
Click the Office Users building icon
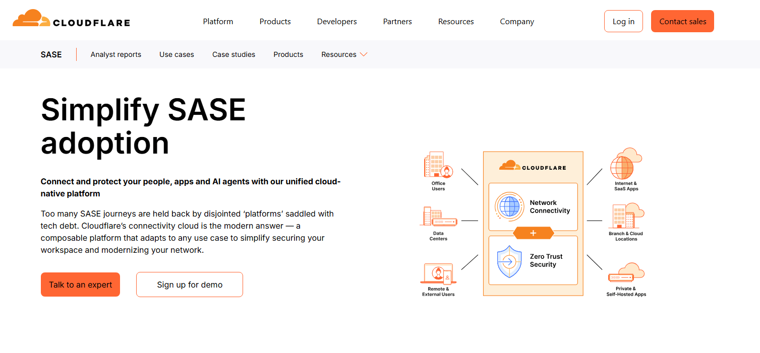click(x=438, y=165)
